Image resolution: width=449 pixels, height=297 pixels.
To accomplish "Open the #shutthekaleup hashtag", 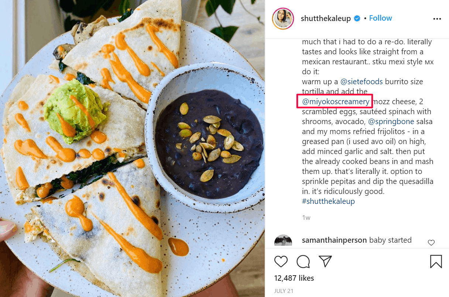I will [328, 201].
